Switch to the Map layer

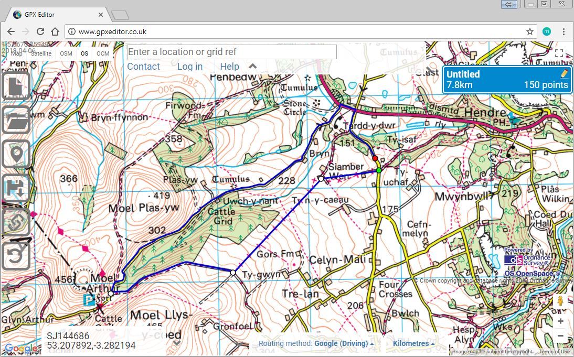(16, 53)
